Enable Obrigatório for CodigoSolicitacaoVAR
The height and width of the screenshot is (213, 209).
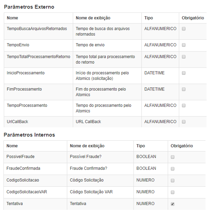point(173,192)
